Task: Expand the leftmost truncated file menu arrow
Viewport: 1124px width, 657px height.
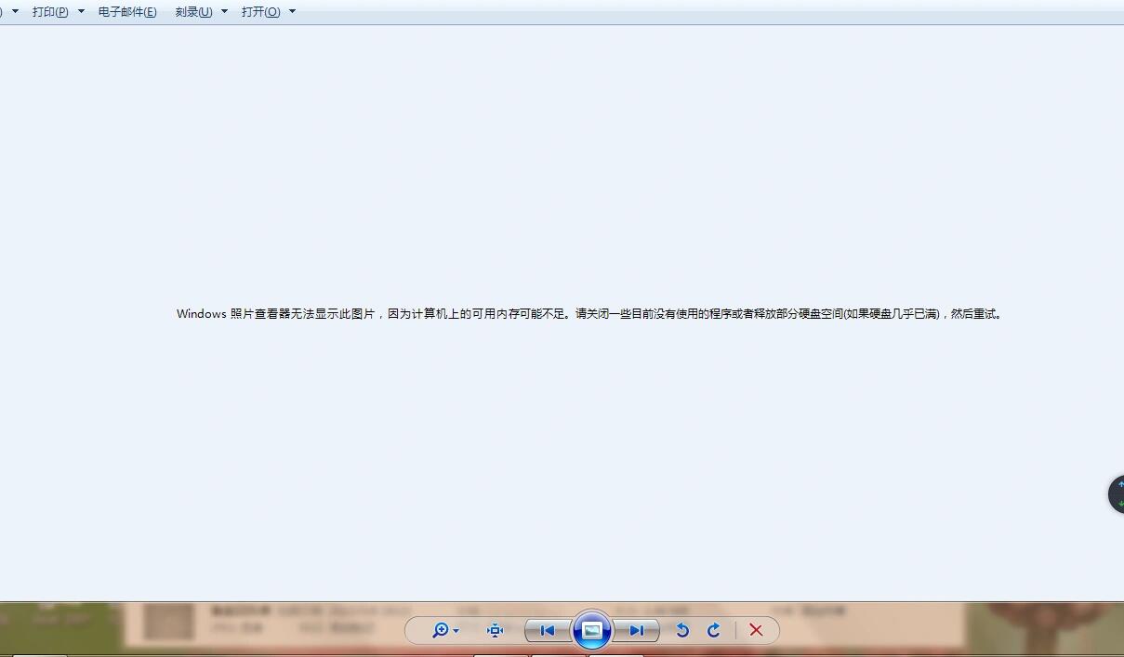Action: click(x=15, y=12)
